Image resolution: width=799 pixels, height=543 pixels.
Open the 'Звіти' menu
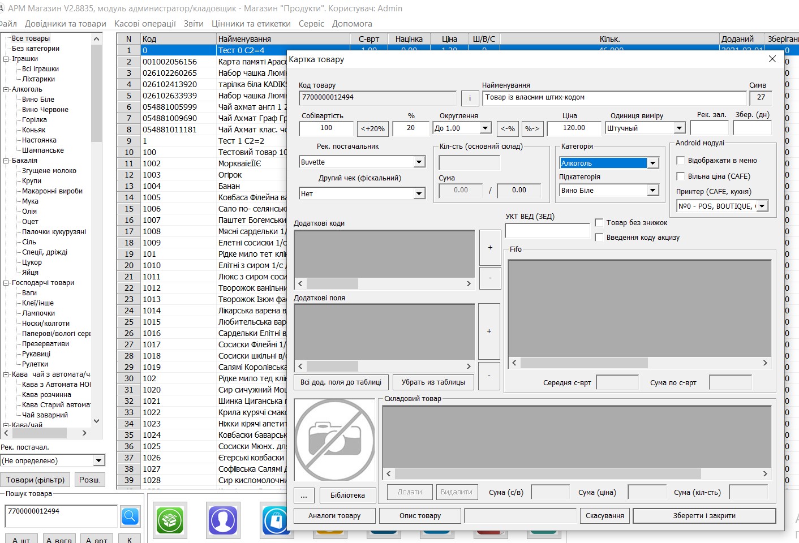coord(194,24)
